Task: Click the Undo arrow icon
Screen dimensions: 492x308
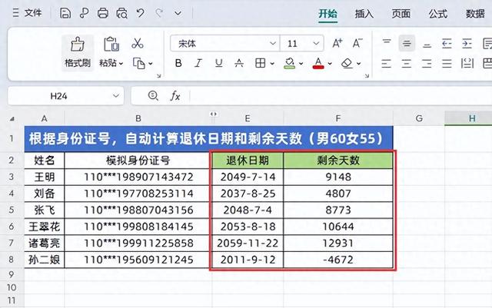Action: point(140,13)
